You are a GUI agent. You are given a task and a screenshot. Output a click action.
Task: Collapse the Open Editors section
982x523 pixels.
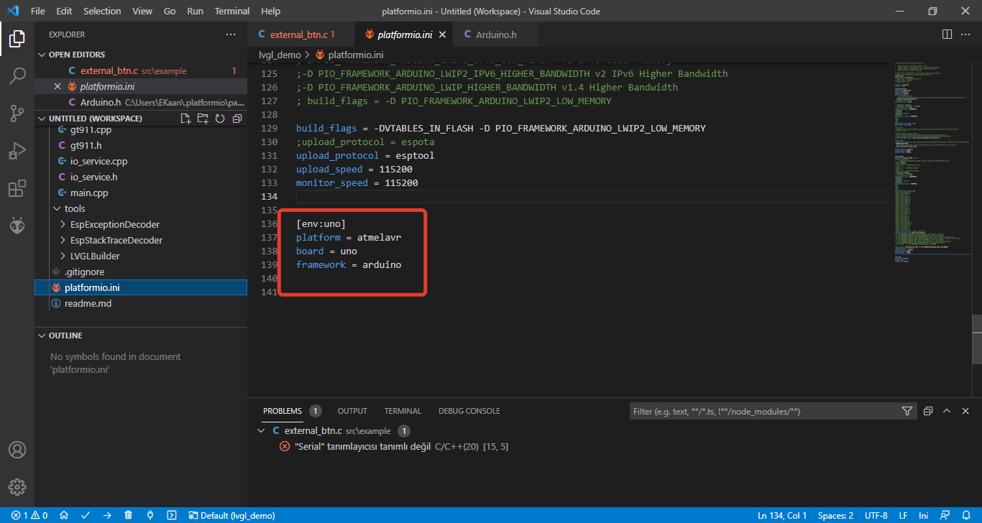point(77,55)
